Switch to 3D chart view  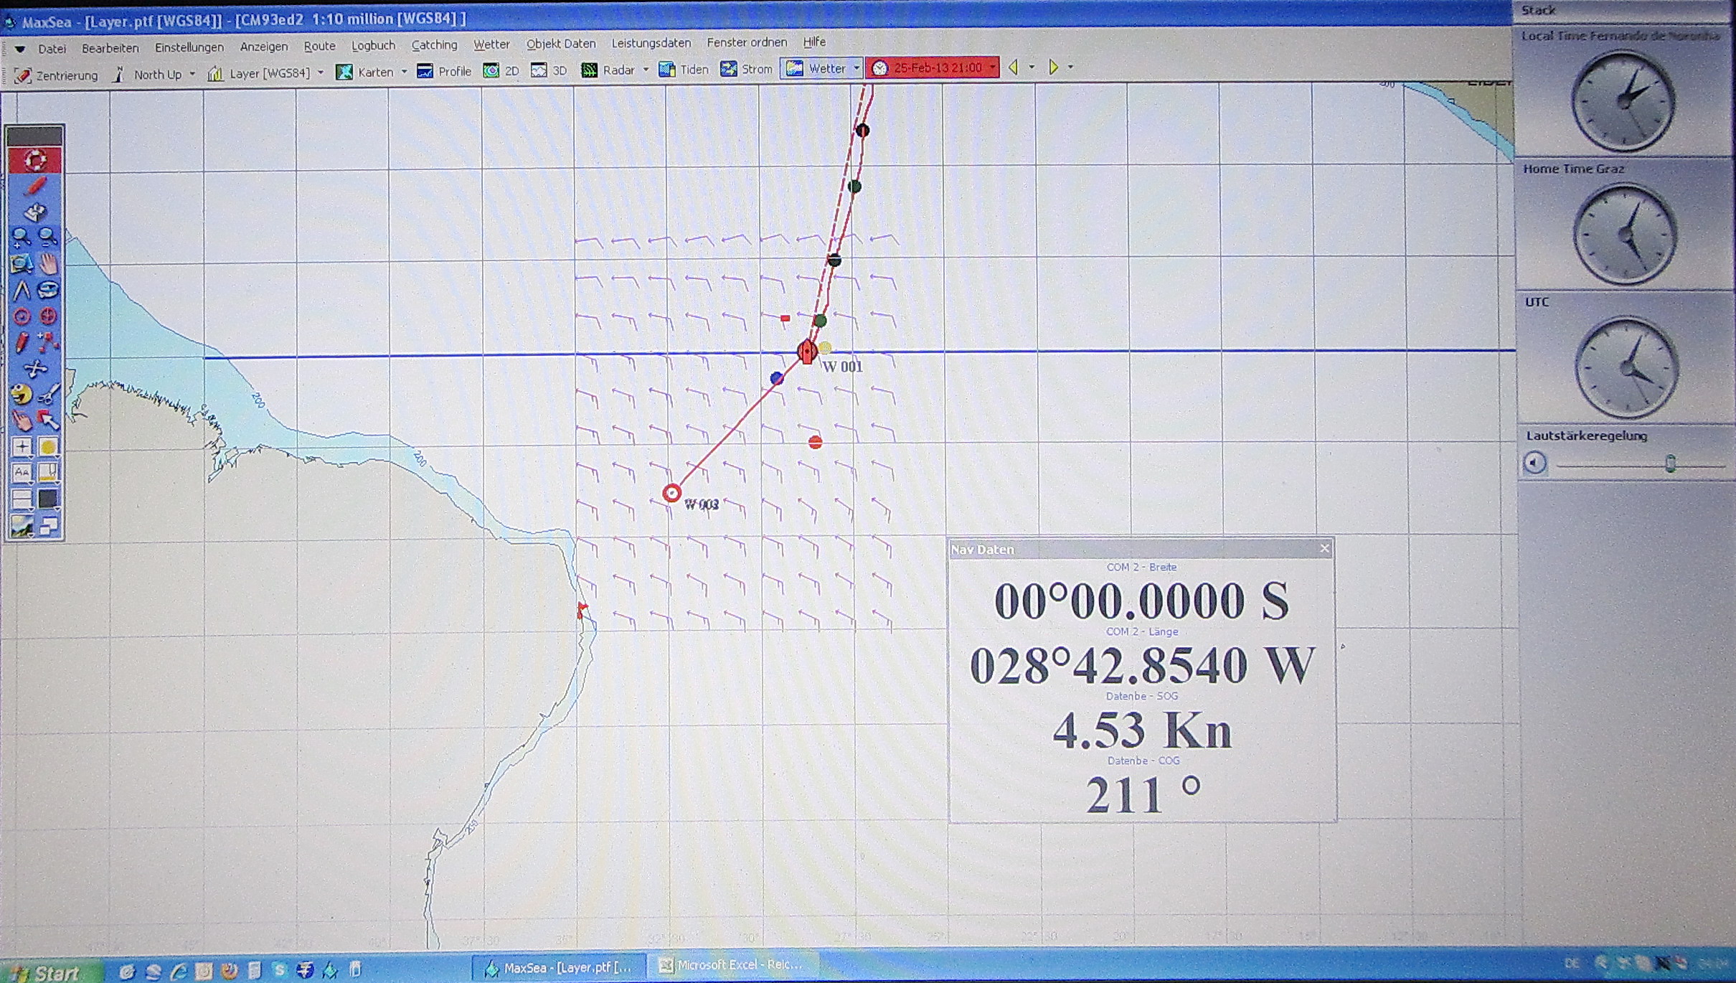[x=549, y=70]
